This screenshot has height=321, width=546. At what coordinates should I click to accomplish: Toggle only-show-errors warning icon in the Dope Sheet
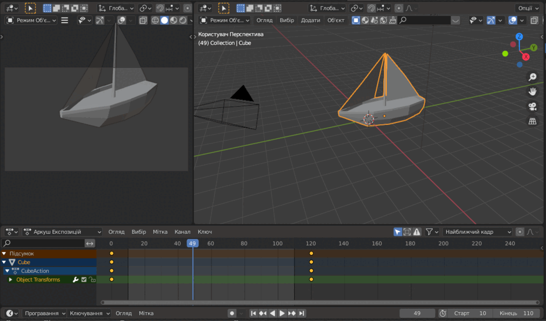(417, 232)
